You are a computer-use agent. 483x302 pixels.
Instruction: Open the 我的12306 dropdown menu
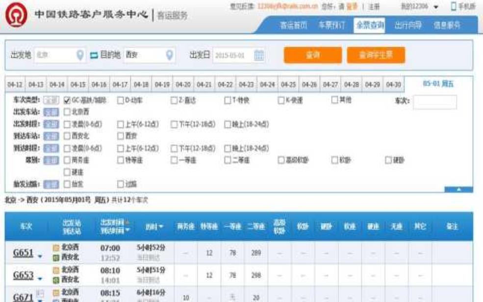click(x=419, y=6)
